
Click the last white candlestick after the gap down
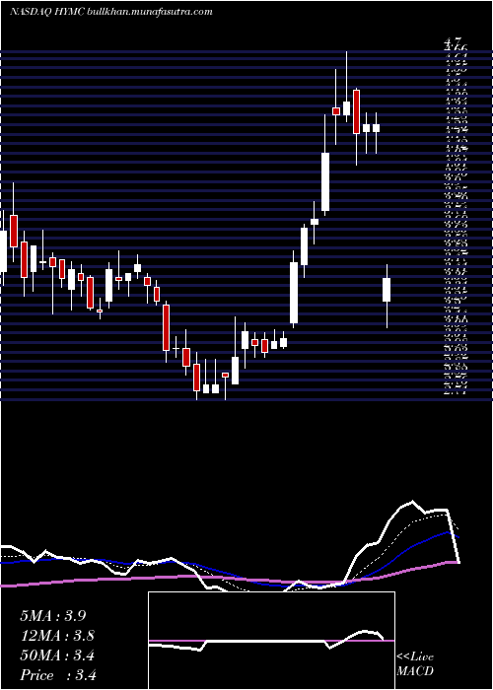pyautogui.click(x=387, y=290)
